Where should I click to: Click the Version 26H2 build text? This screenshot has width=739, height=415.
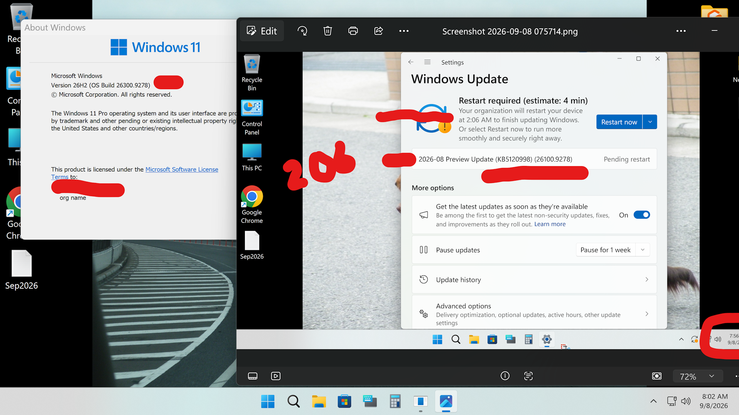tap(100, 85)
